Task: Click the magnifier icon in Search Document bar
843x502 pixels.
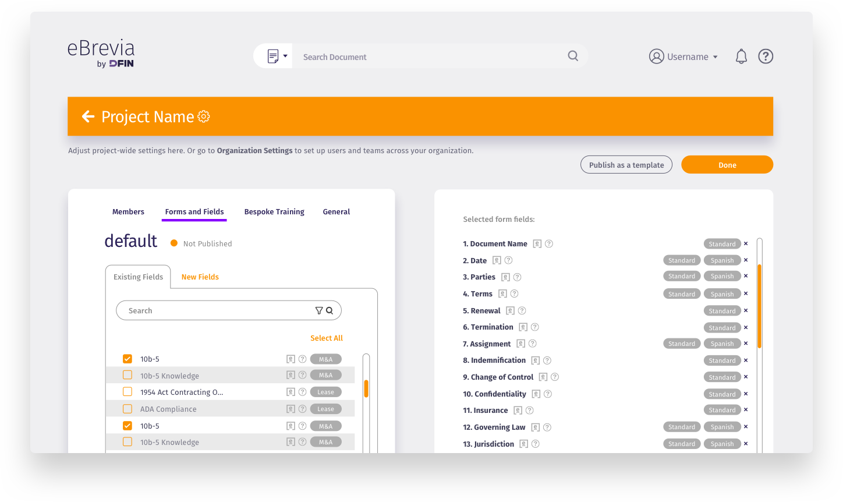Action: pos(573,56)
